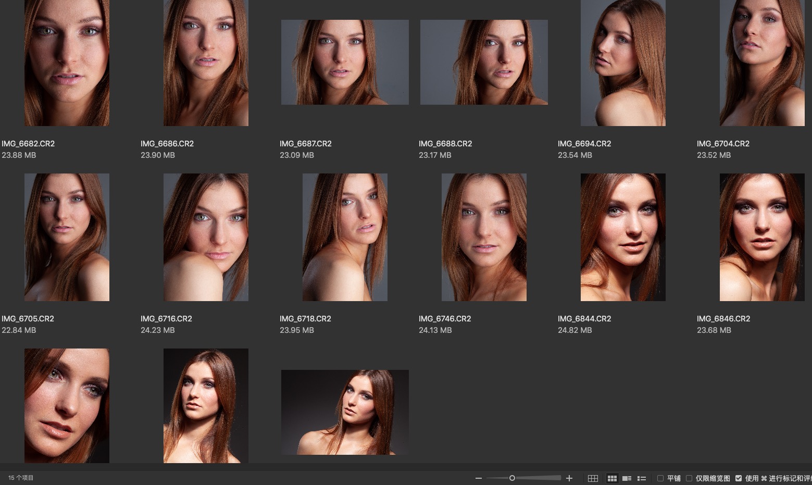The height and width of the screenshot is (485, 812).
Task: Click the thumbnail size slider handle
Action: (x=512, y=478)
